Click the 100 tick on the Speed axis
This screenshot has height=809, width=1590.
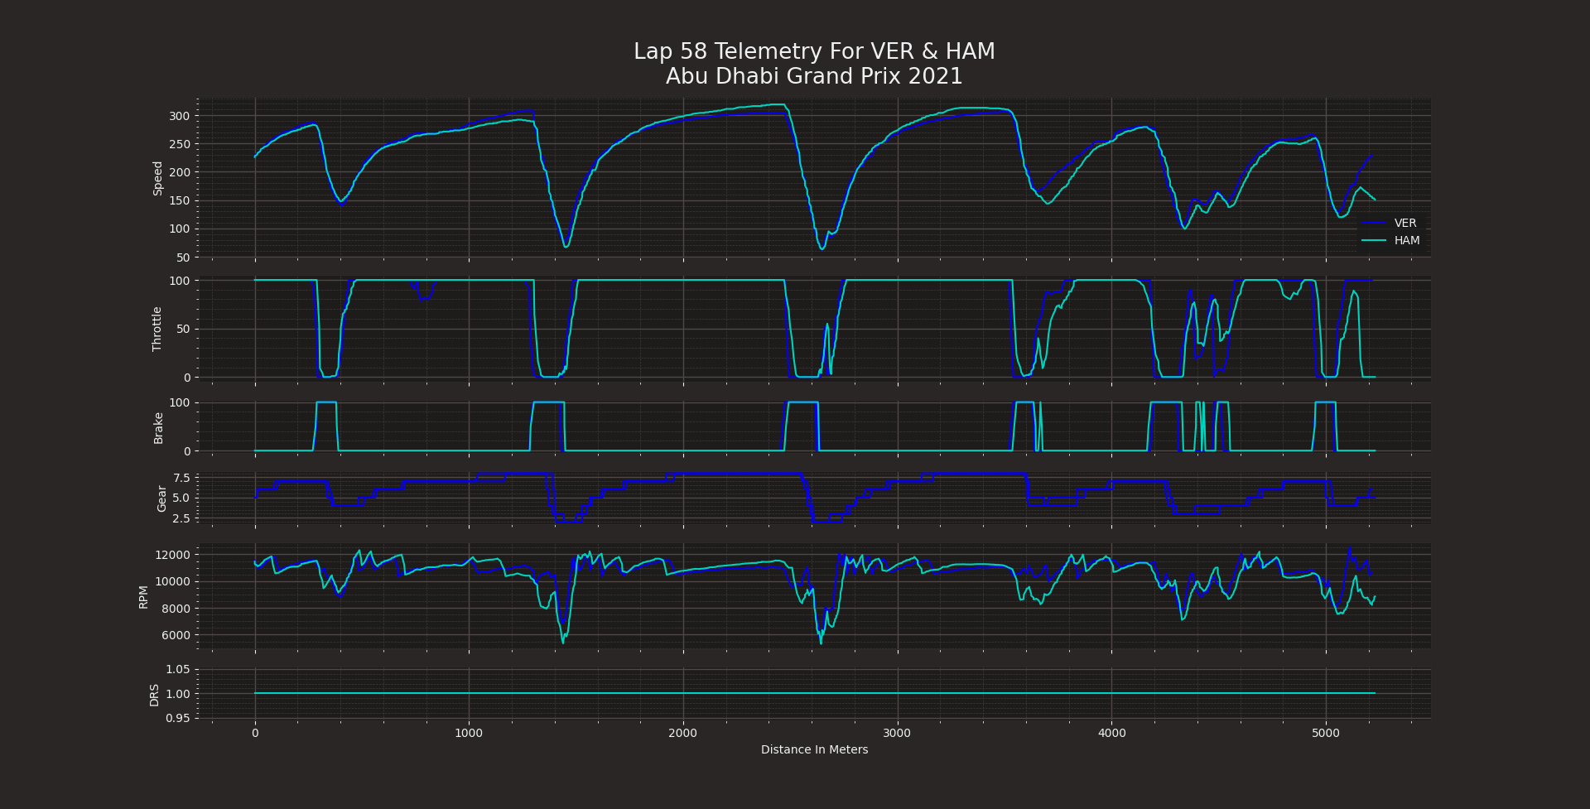click(180, 229)
